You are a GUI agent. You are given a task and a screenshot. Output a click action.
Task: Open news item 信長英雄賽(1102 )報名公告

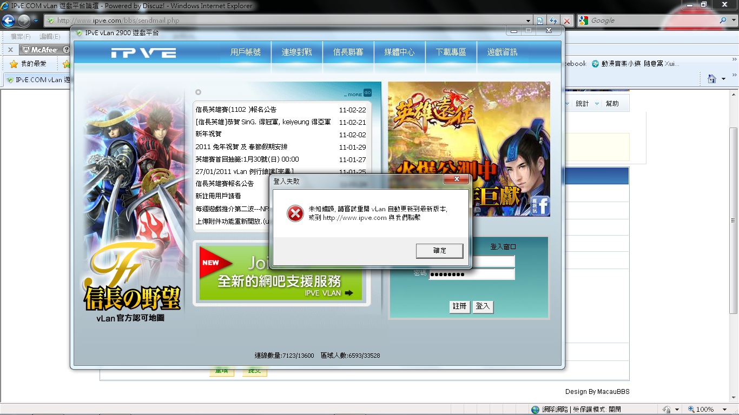236,110
